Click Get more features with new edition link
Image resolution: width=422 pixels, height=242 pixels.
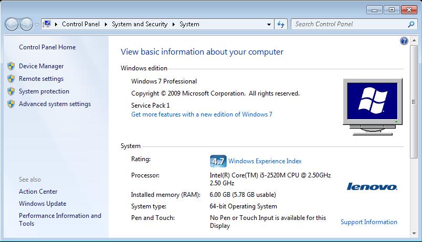(202, 114)
